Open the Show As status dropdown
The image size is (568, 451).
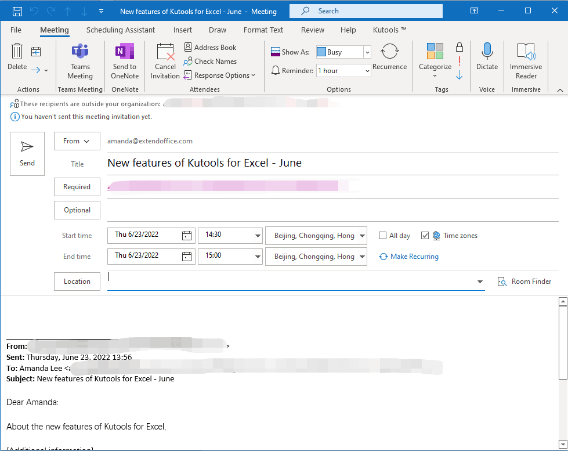tap(367, 52)
